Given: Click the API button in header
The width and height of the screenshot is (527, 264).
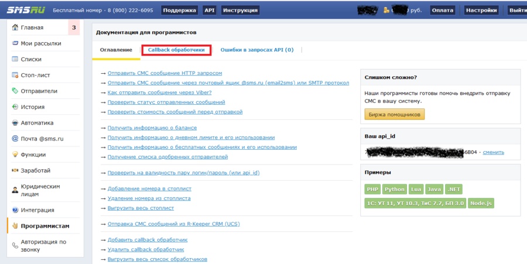Looking at the screenshot, I should (210, 10).
